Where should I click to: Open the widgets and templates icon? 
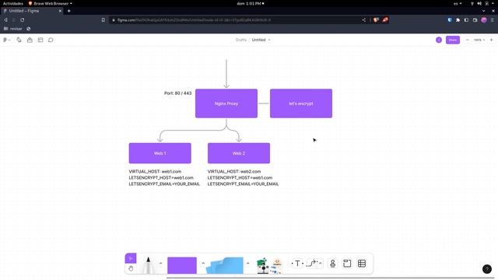(x=277, y=266)
